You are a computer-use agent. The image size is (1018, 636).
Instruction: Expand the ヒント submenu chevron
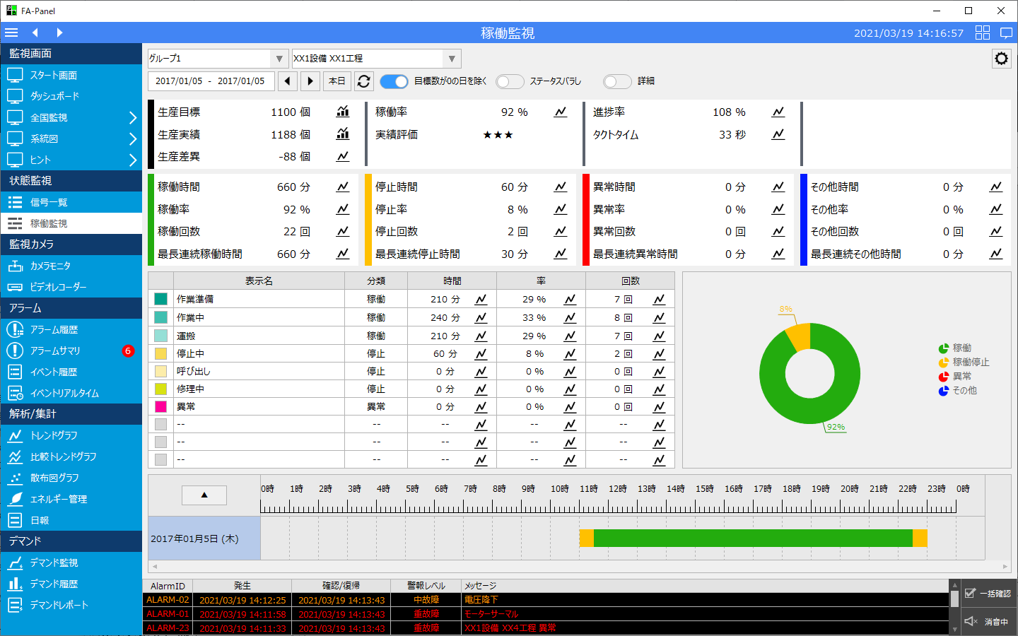click(x=133, y=160)
